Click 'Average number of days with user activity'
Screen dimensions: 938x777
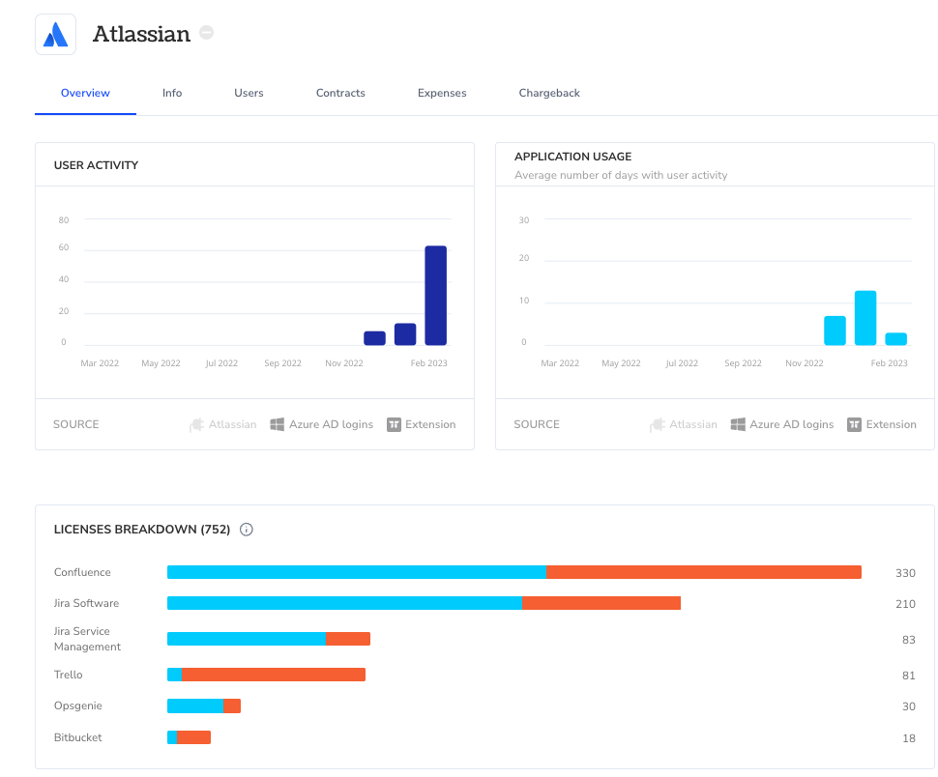(x=621, y=175)
